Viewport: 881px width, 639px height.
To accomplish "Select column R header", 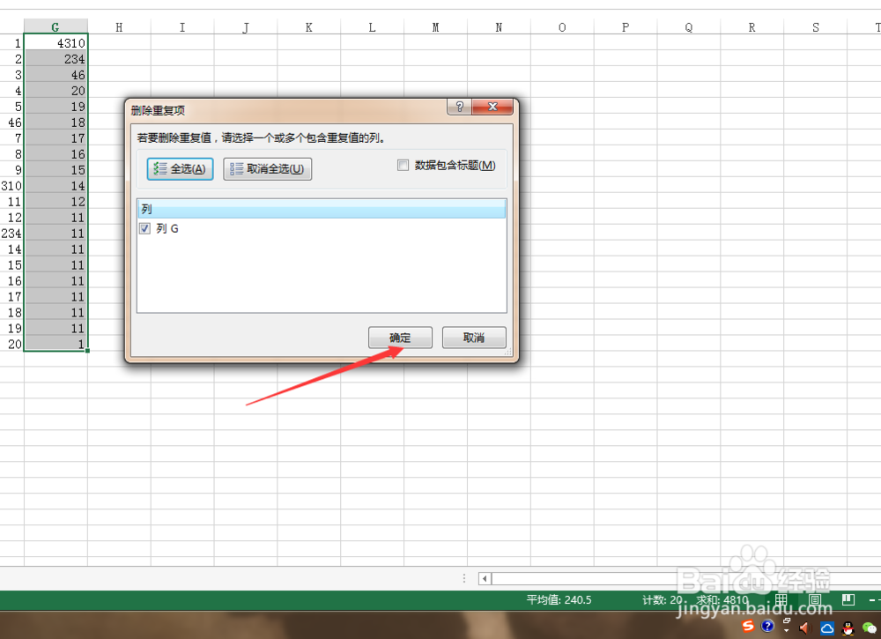I will [x=751, y=27].
